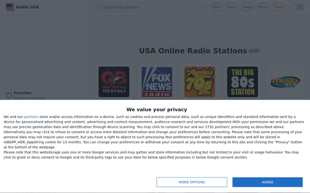This screenshot has height=193, width=310.
Task: Open the Favorites section
Action: pyautogui.click(x=45, y=94)
